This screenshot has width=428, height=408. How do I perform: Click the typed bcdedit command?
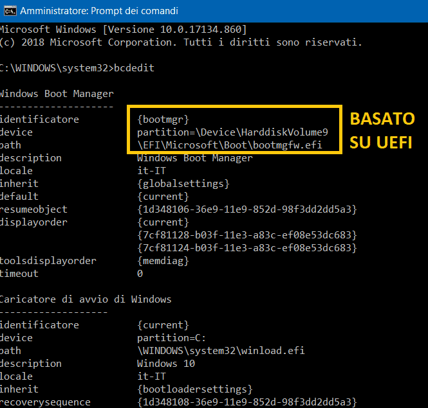tap(133, 68)
